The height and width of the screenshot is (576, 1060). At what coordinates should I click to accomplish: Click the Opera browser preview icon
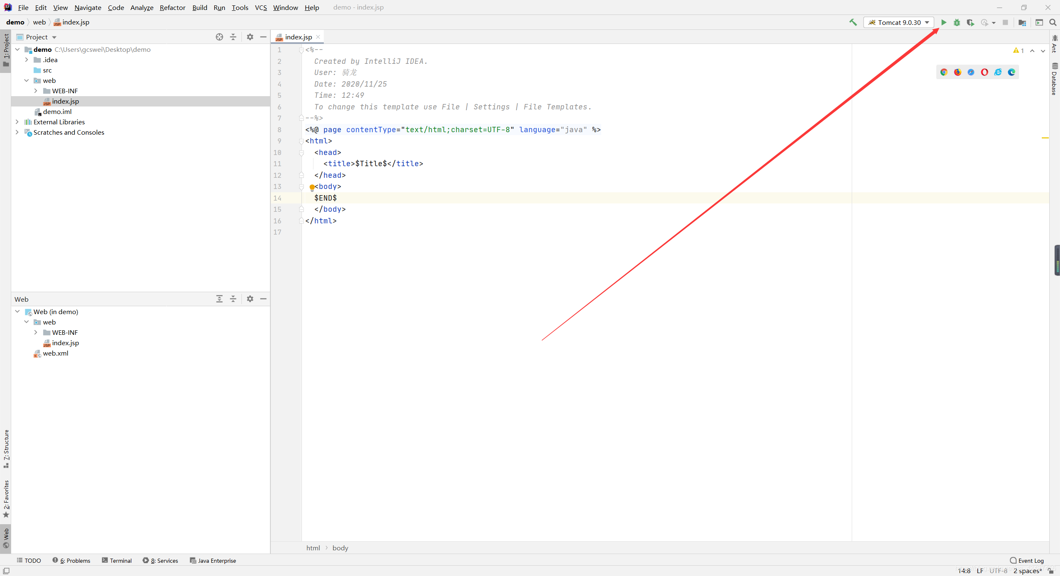985,73
